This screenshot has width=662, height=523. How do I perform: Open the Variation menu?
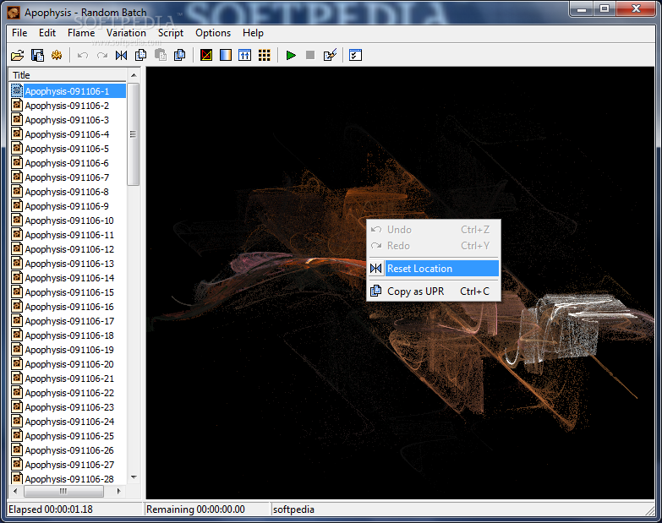[x=126, y=33]
